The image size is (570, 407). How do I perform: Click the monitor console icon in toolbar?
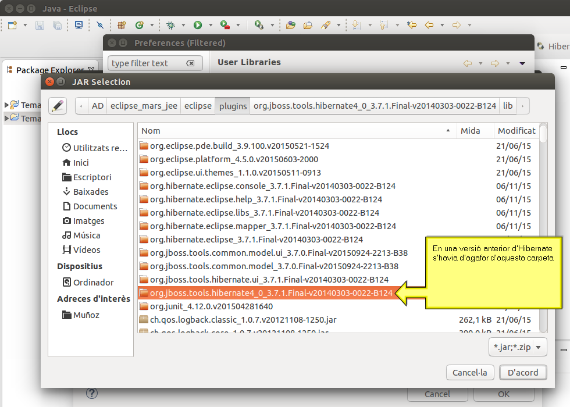click(x=79, y=24)
